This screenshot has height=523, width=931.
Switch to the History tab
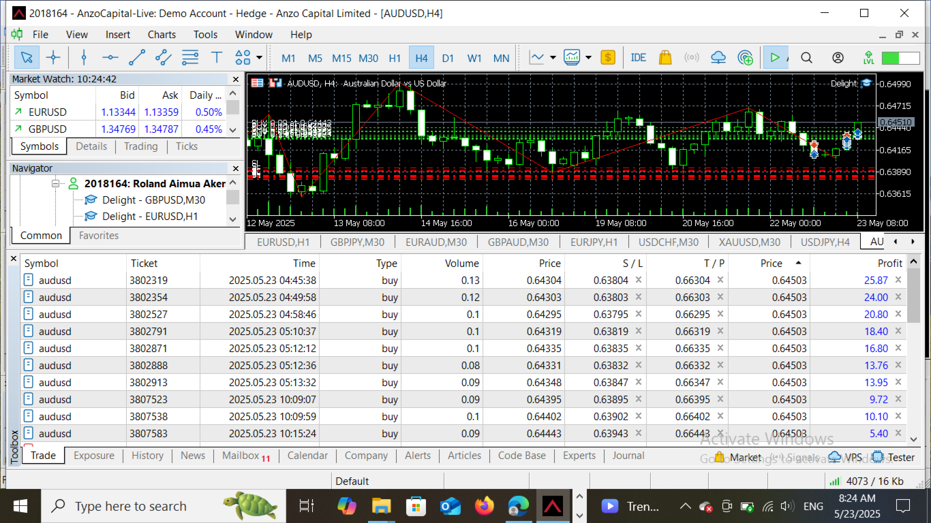pyautogui.click(x=147, y=456)
